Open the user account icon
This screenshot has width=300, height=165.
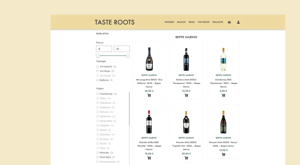click(x=238, y=22)
